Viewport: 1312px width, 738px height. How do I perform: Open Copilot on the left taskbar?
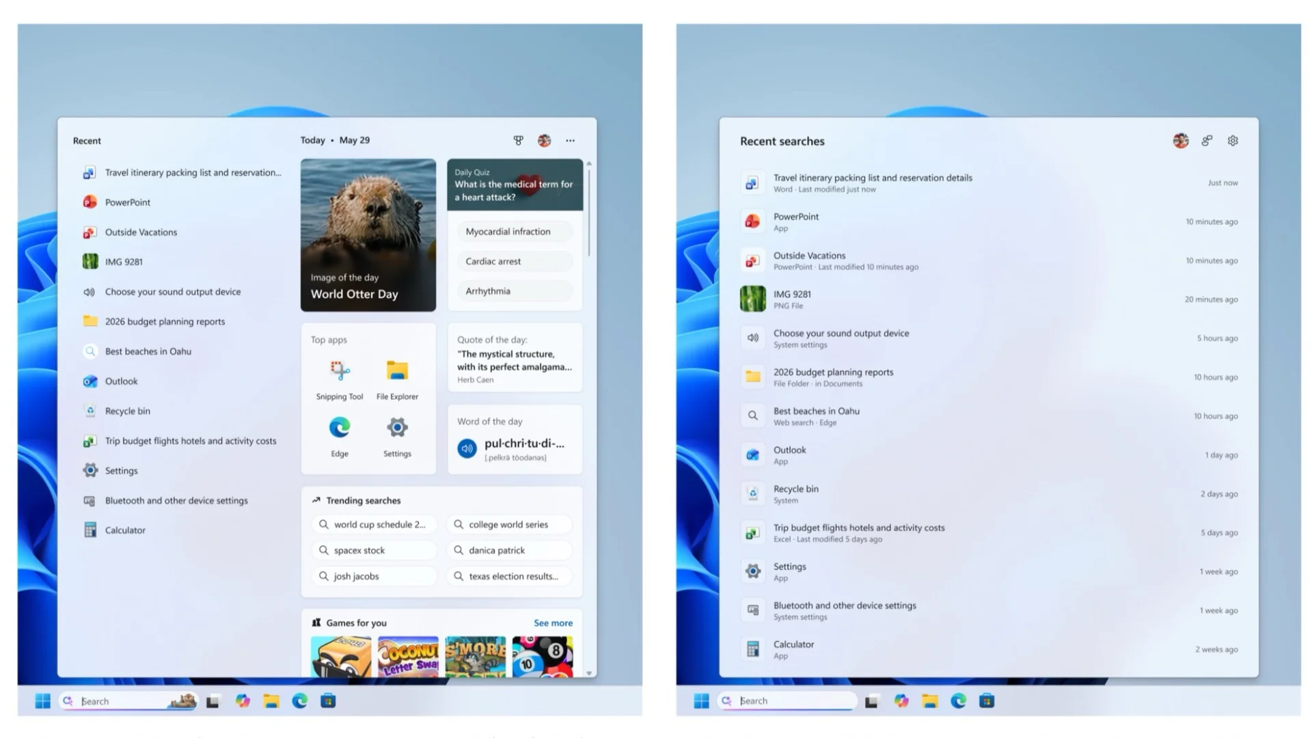click(x=243, y=701)
